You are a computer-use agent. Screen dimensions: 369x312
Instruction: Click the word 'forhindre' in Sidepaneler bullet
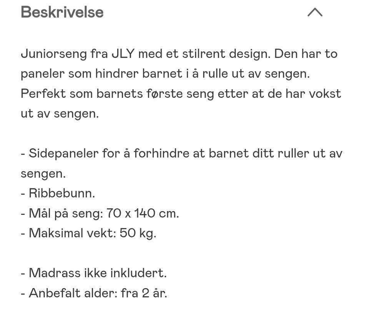click(161, 154)
